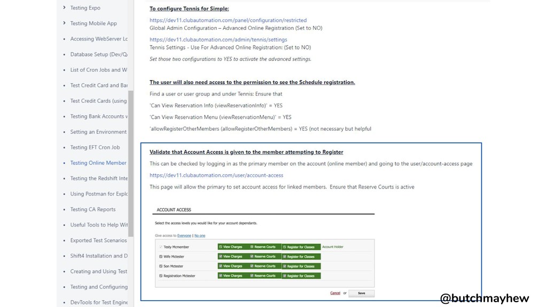This screenshot has height=307, width=547.
Task: Click the 'Set those two configurations to YES' note
Action: (230, 59)
